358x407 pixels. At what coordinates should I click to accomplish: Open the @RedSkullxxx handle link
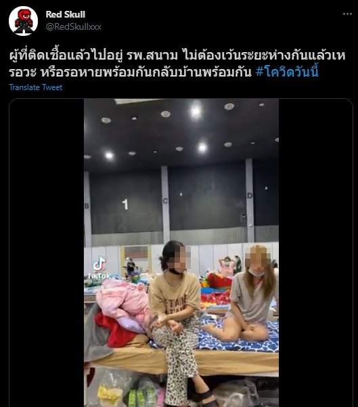(73, 26)
